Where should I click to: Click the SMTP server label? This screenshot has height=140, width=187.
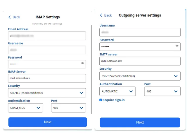point(108,55)
